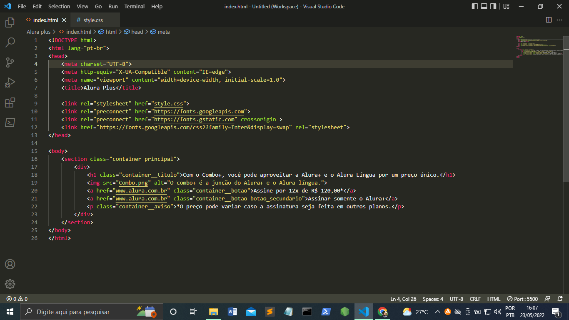Open Sublime Text from the taskbar
569x320 pixels.
pyautogui.click(x=270, y=312)
